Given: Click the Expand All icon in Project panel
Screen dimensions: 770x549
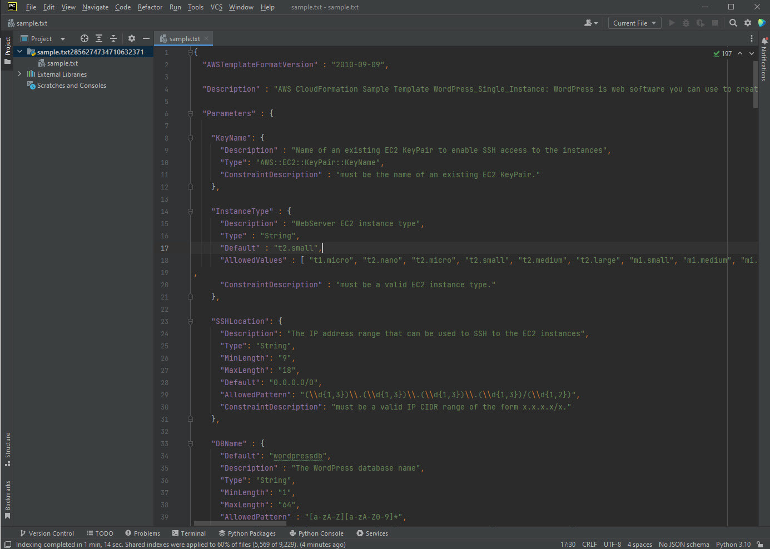Looking at the screenshot, I should click(99, 38).
